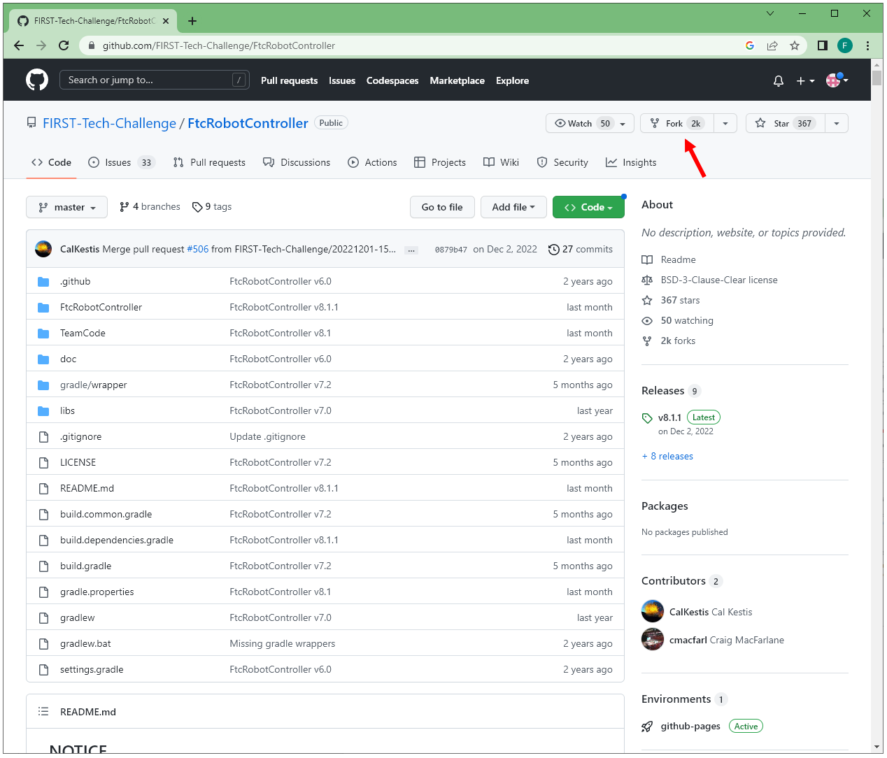Viewport: 887px width, 758px height.
Task: Click the share page icon in address bar
Action: [x=772, y=45]
